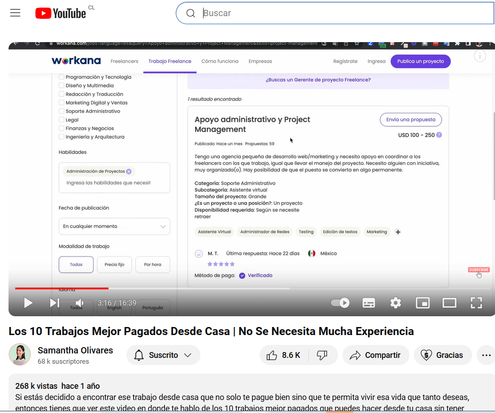Mute the video volume
Image resolution: width=495 pixels, height=413 pixels.
tap(79, 303)
